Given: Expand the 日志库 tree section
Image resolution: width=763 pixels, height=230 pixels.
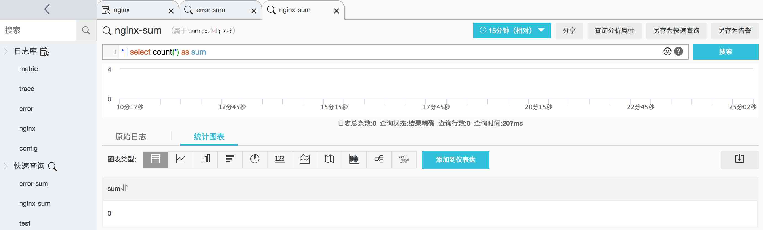Looking at the screenshot, I should click(x=6, y=52).
